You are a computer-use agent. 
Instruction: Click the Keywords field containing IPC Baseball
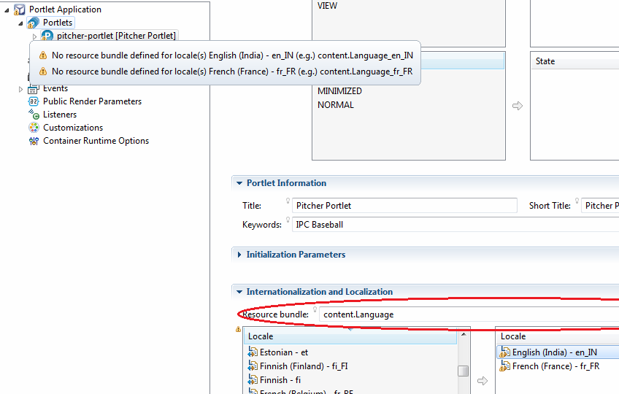[x=453, y=225]
